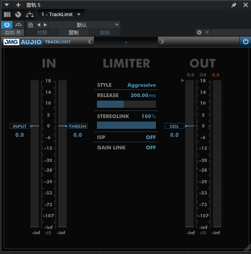Select the Aggressive STYLE value
251x254 pixels.
(x=141, y=85)
